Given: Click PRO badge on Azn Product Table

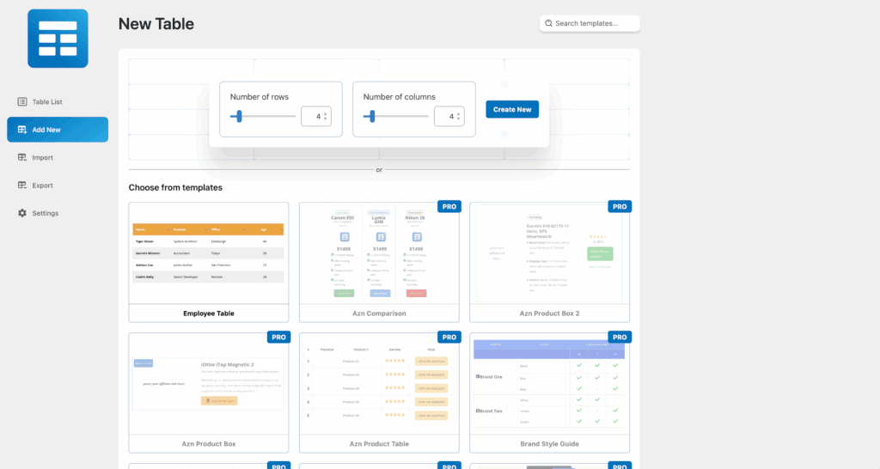Looking at the screenshot, I should point(449,338).
